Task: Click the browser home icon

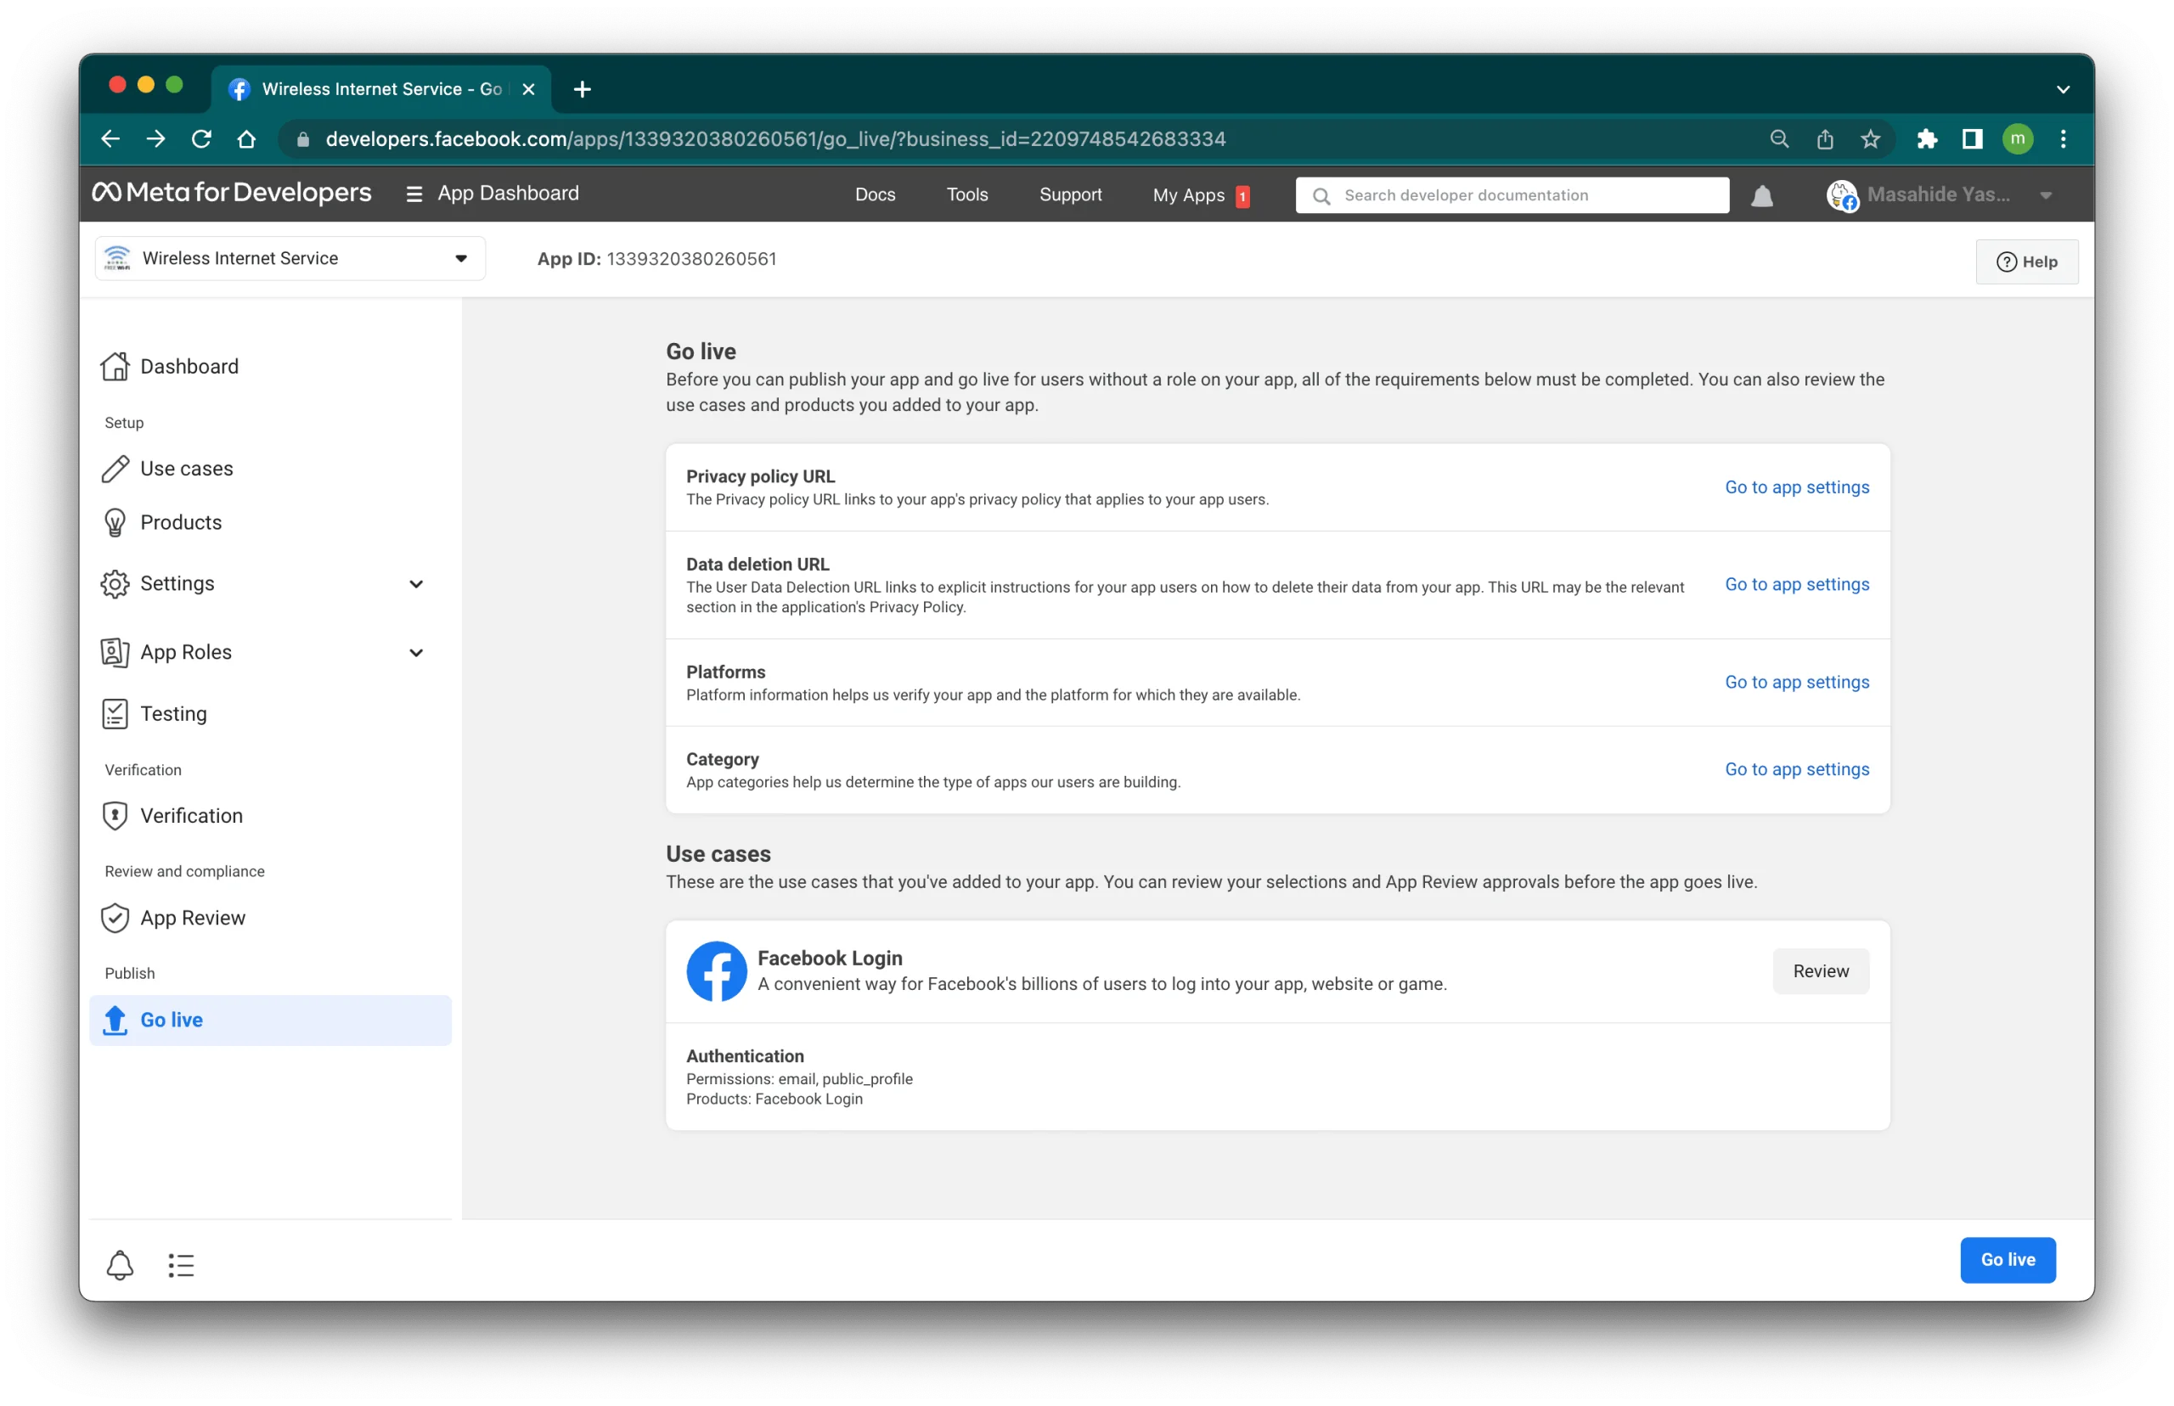Action: pos(246,138)
